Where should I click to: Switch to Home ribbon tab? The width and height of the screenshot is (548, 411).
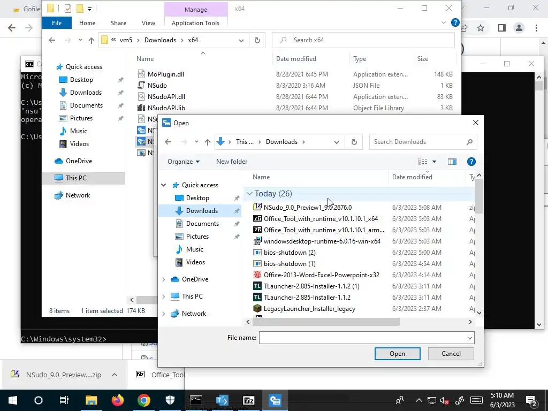(87, 23)
